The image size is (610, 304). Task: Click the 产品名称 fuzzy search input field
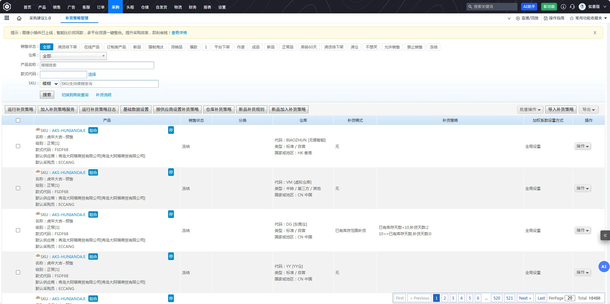click(97, 65)
